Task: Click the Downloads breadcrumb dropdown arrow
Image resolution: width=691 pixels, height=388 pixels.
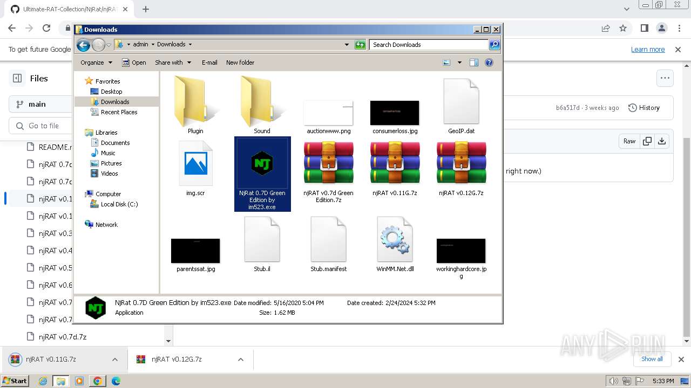Action: [190, 45]
